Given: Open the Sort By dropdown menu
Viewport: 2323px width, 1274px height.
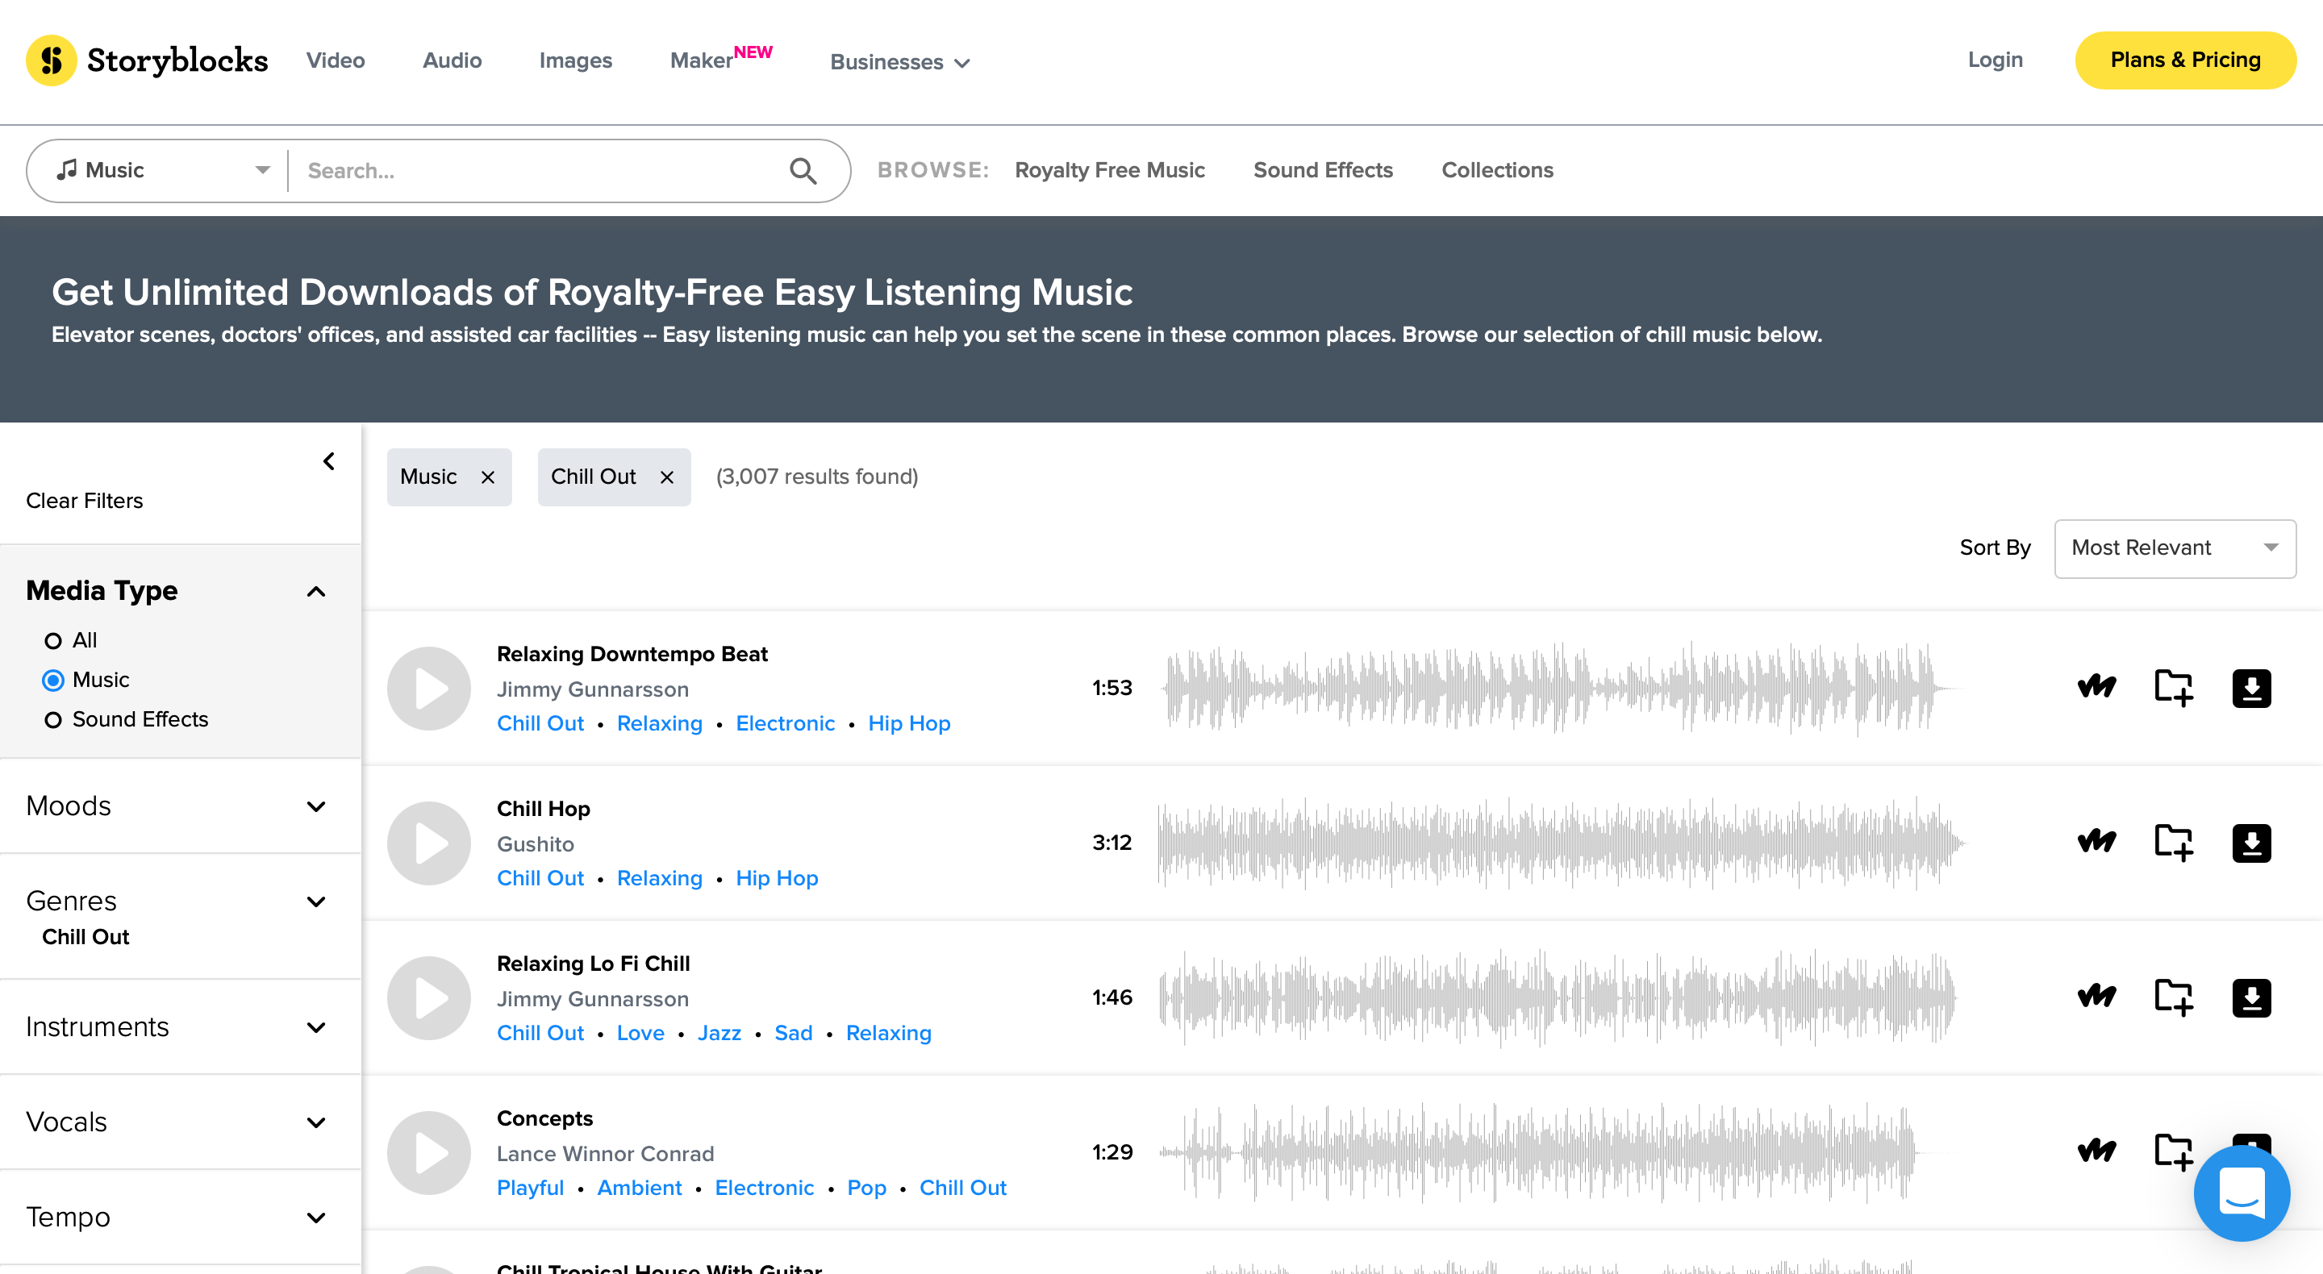Looking at the screenshot, I should tap(2171, 547).
